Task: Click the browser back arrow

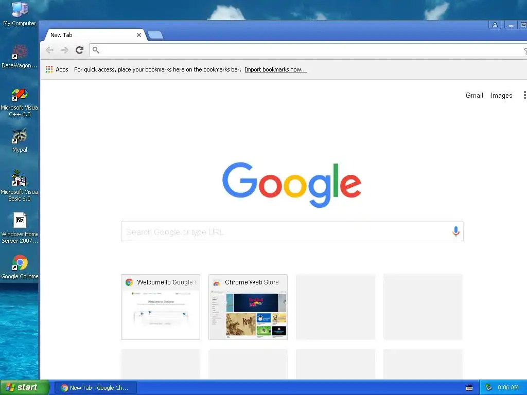Action: coord(50,50)
